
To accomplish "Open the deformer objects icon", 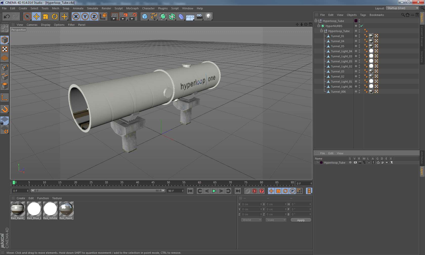I will tap(181, 17).
